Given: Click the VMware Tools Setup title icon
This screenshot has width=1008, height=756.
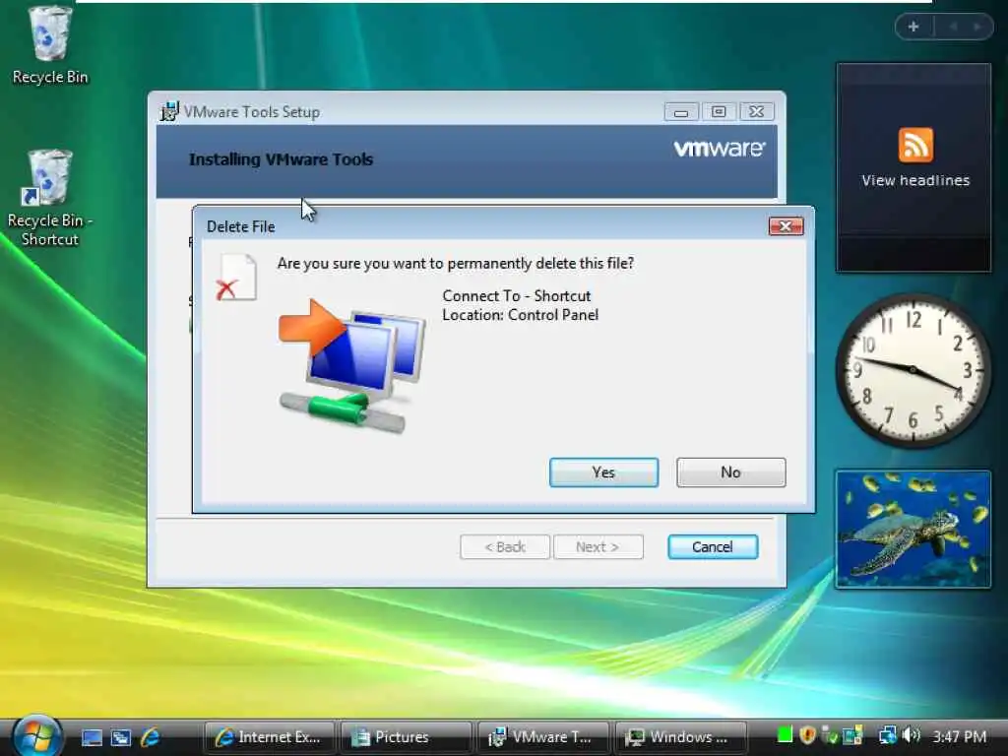Looking at the screenshot, I should 169,111.
